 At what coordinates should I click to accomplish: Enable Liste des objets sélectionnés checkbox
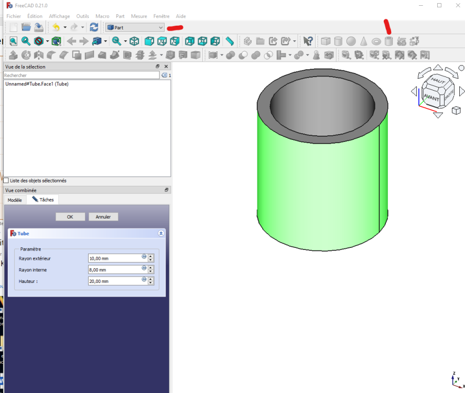coord(6,180)
